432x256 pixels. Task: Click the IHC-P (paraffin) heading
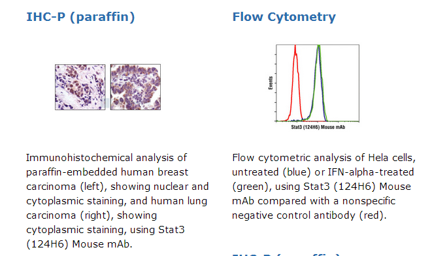(80, 17)
